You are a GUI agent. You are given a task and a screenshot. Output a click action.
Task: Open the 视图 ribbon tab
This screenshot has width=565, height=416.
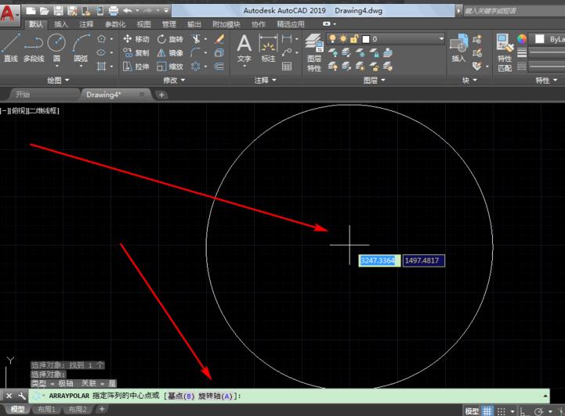(143, 24)
